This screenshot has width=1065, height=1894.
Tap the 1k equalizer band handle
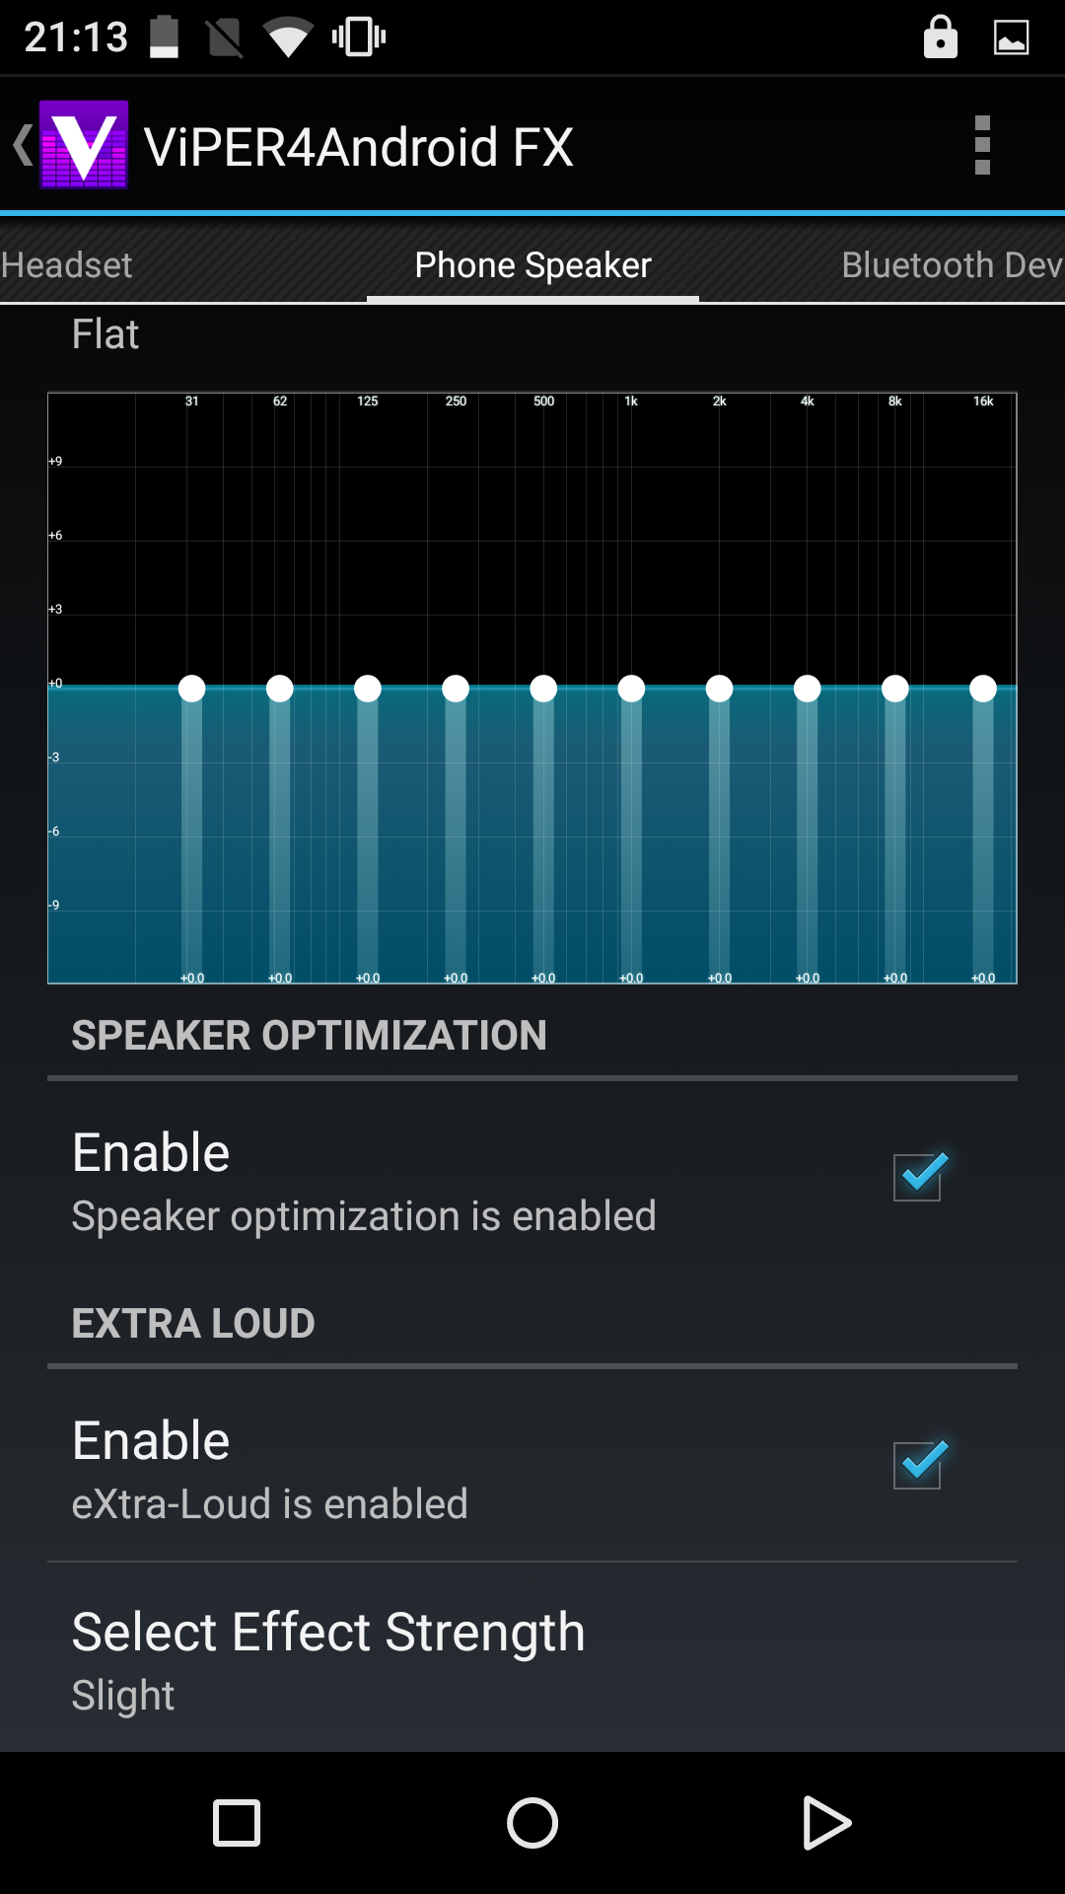click(631, 689)
